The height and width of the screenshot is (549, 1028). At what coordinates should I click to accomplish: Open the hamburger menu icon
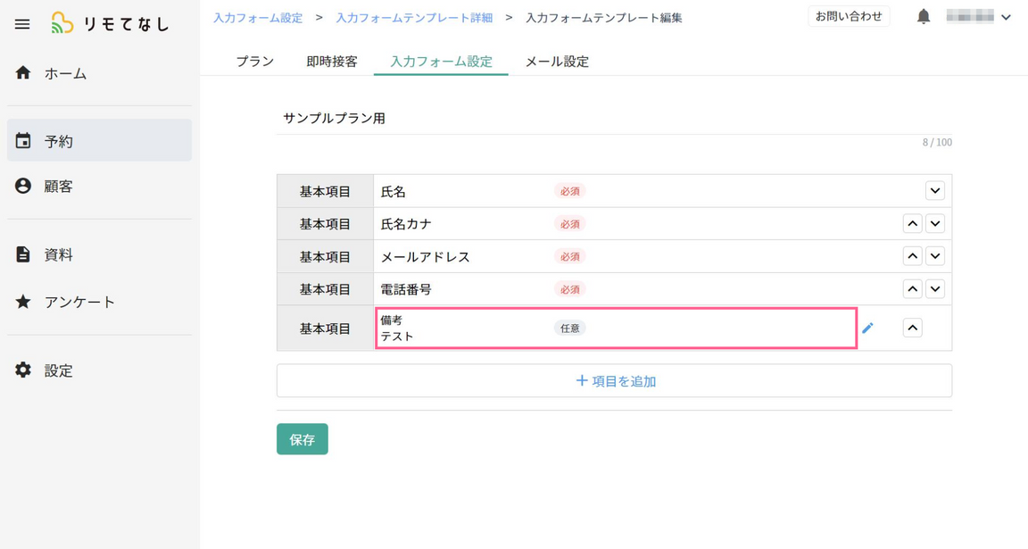click(x=22, y=24)
